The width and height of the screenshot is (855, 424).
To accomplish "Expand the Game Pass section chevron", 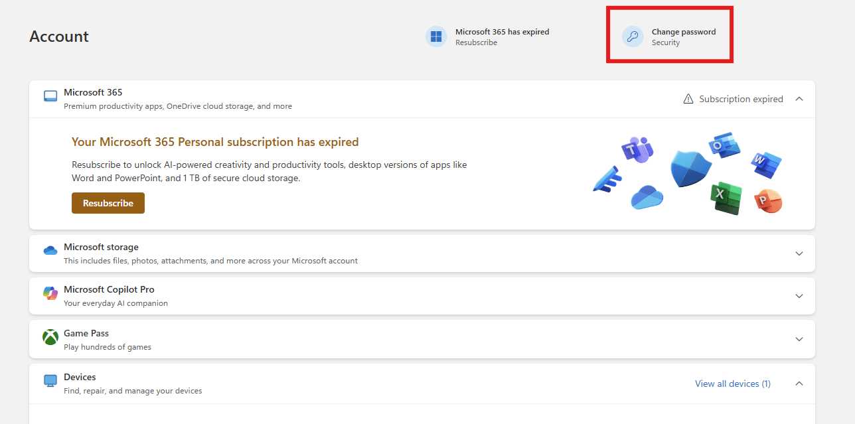I will [x=799, y=339].
